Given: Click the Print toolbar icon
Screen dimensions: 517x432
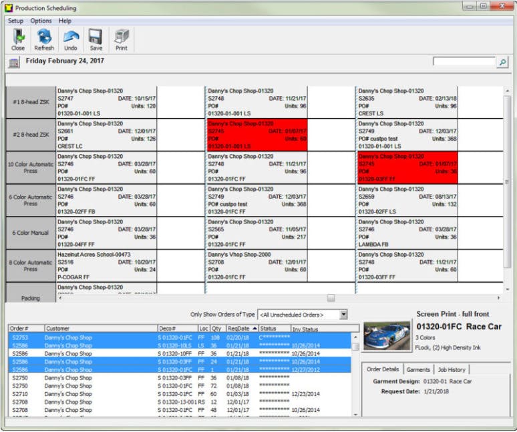Looking at the screenshot, I should (x=121, y=39).
